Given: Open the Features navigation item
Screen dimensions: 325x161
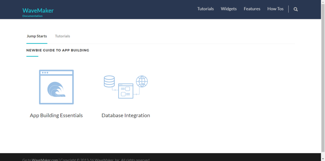Looking at the screenshot, I should pyautogui.click(x=252, y=9).
